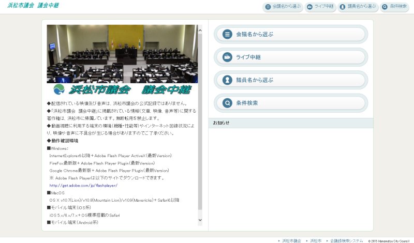Click the iOS 5.x/6.x/7.x Safari line
The image size is (414, 243).
point(84,215)
